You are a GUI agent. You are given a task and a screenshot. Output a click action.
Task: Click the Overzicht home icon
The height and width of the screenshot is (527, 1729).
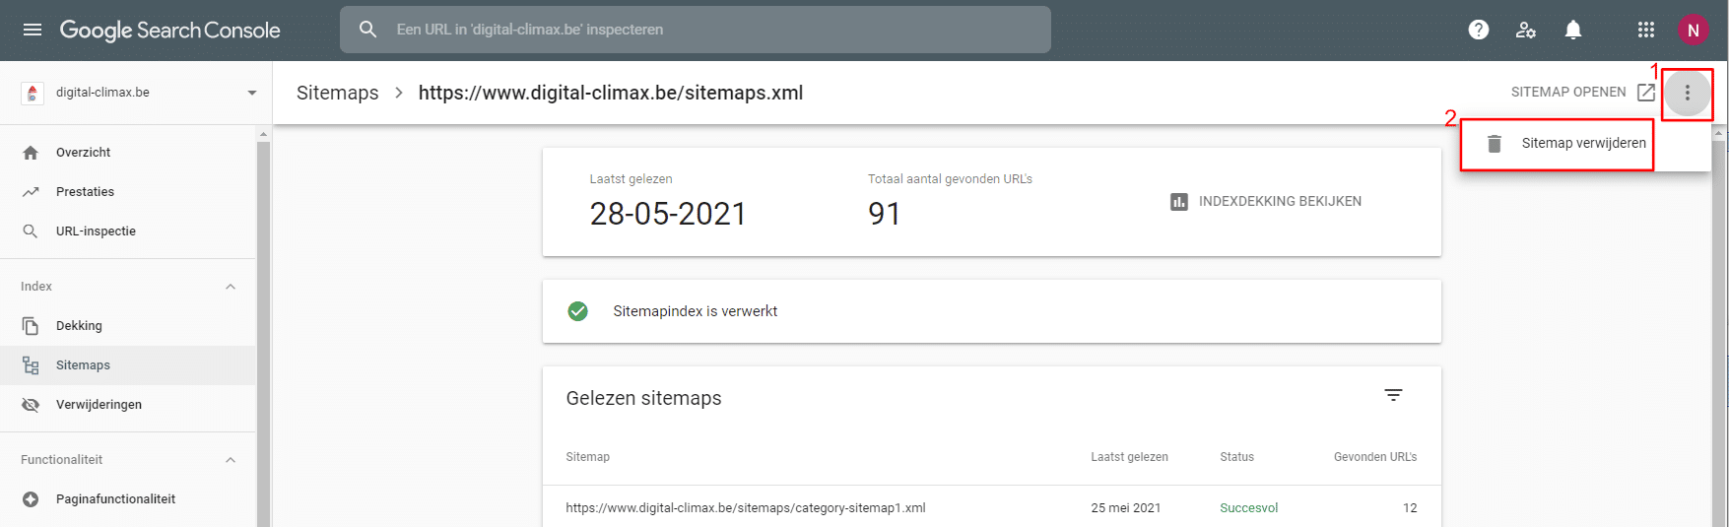pos(31,153)
